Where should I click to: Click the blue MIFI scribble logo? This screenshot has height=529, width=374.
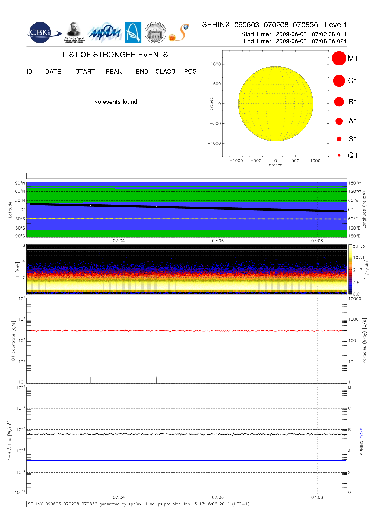(x=105, y=33)
